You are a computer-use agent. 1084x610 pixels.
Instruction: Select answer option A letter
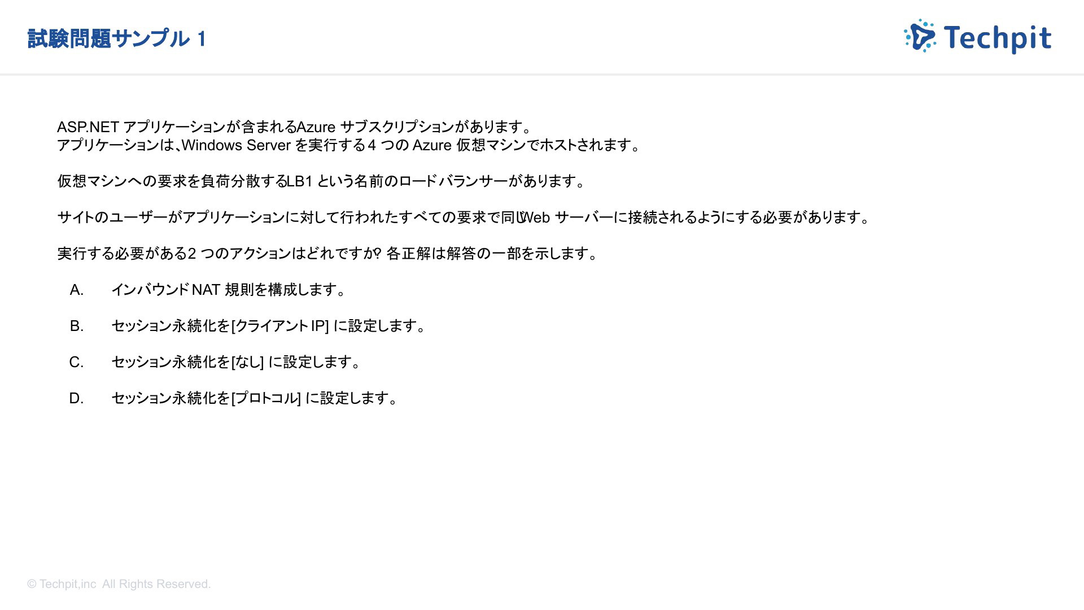point(77,290)
